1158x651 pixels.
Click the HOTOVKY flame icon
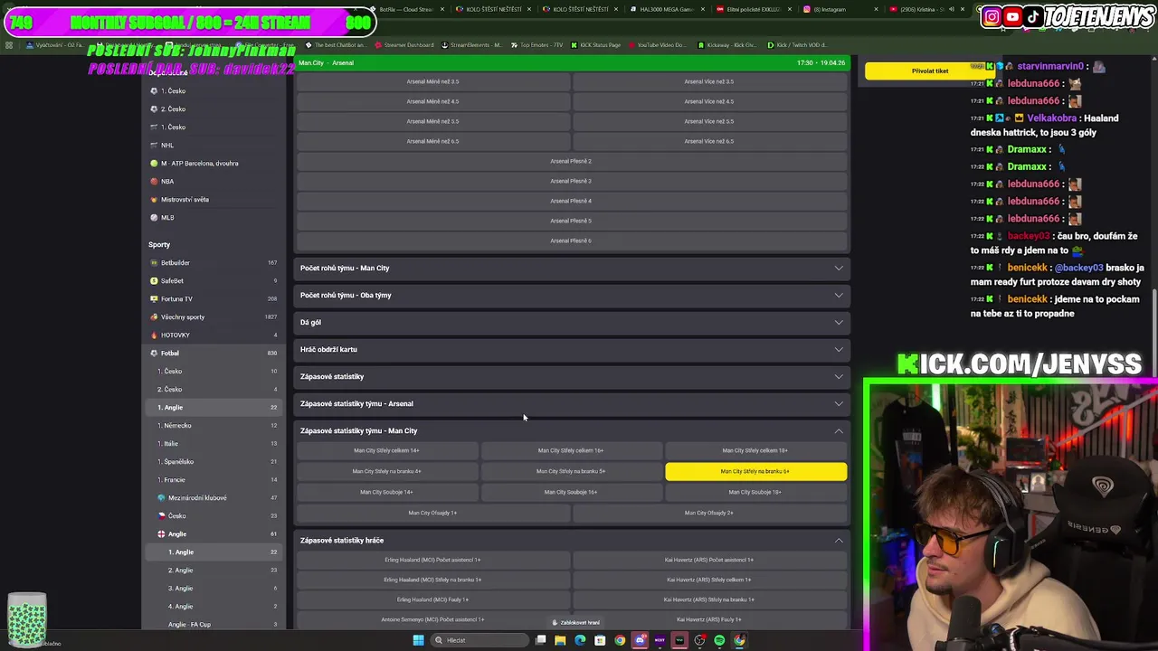coord(154,335)
